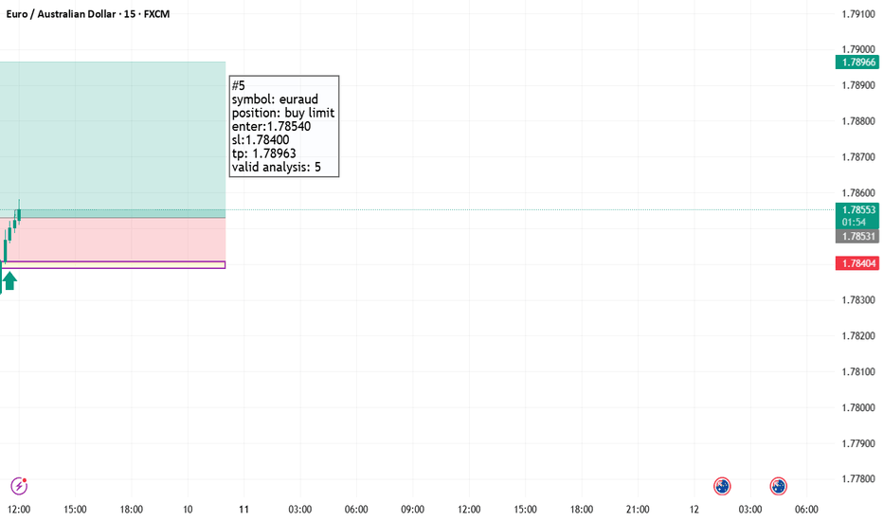Open the second Australian flag economic event
The image size is (883, 521).
coord(778,486)
